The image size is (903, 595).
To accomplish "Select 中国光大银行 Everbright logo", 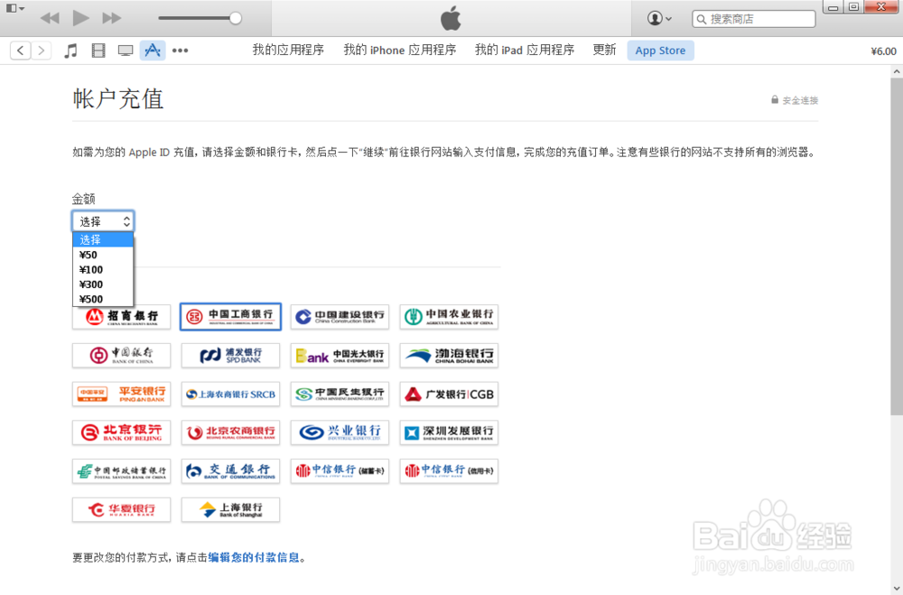I will [x=340, y=356].
